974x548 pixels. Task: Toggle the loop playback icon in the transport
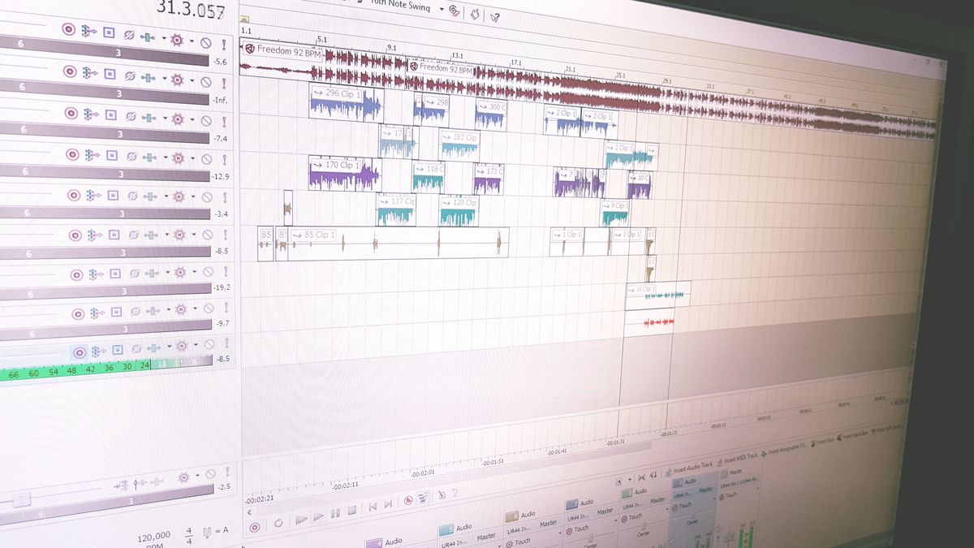278,524
